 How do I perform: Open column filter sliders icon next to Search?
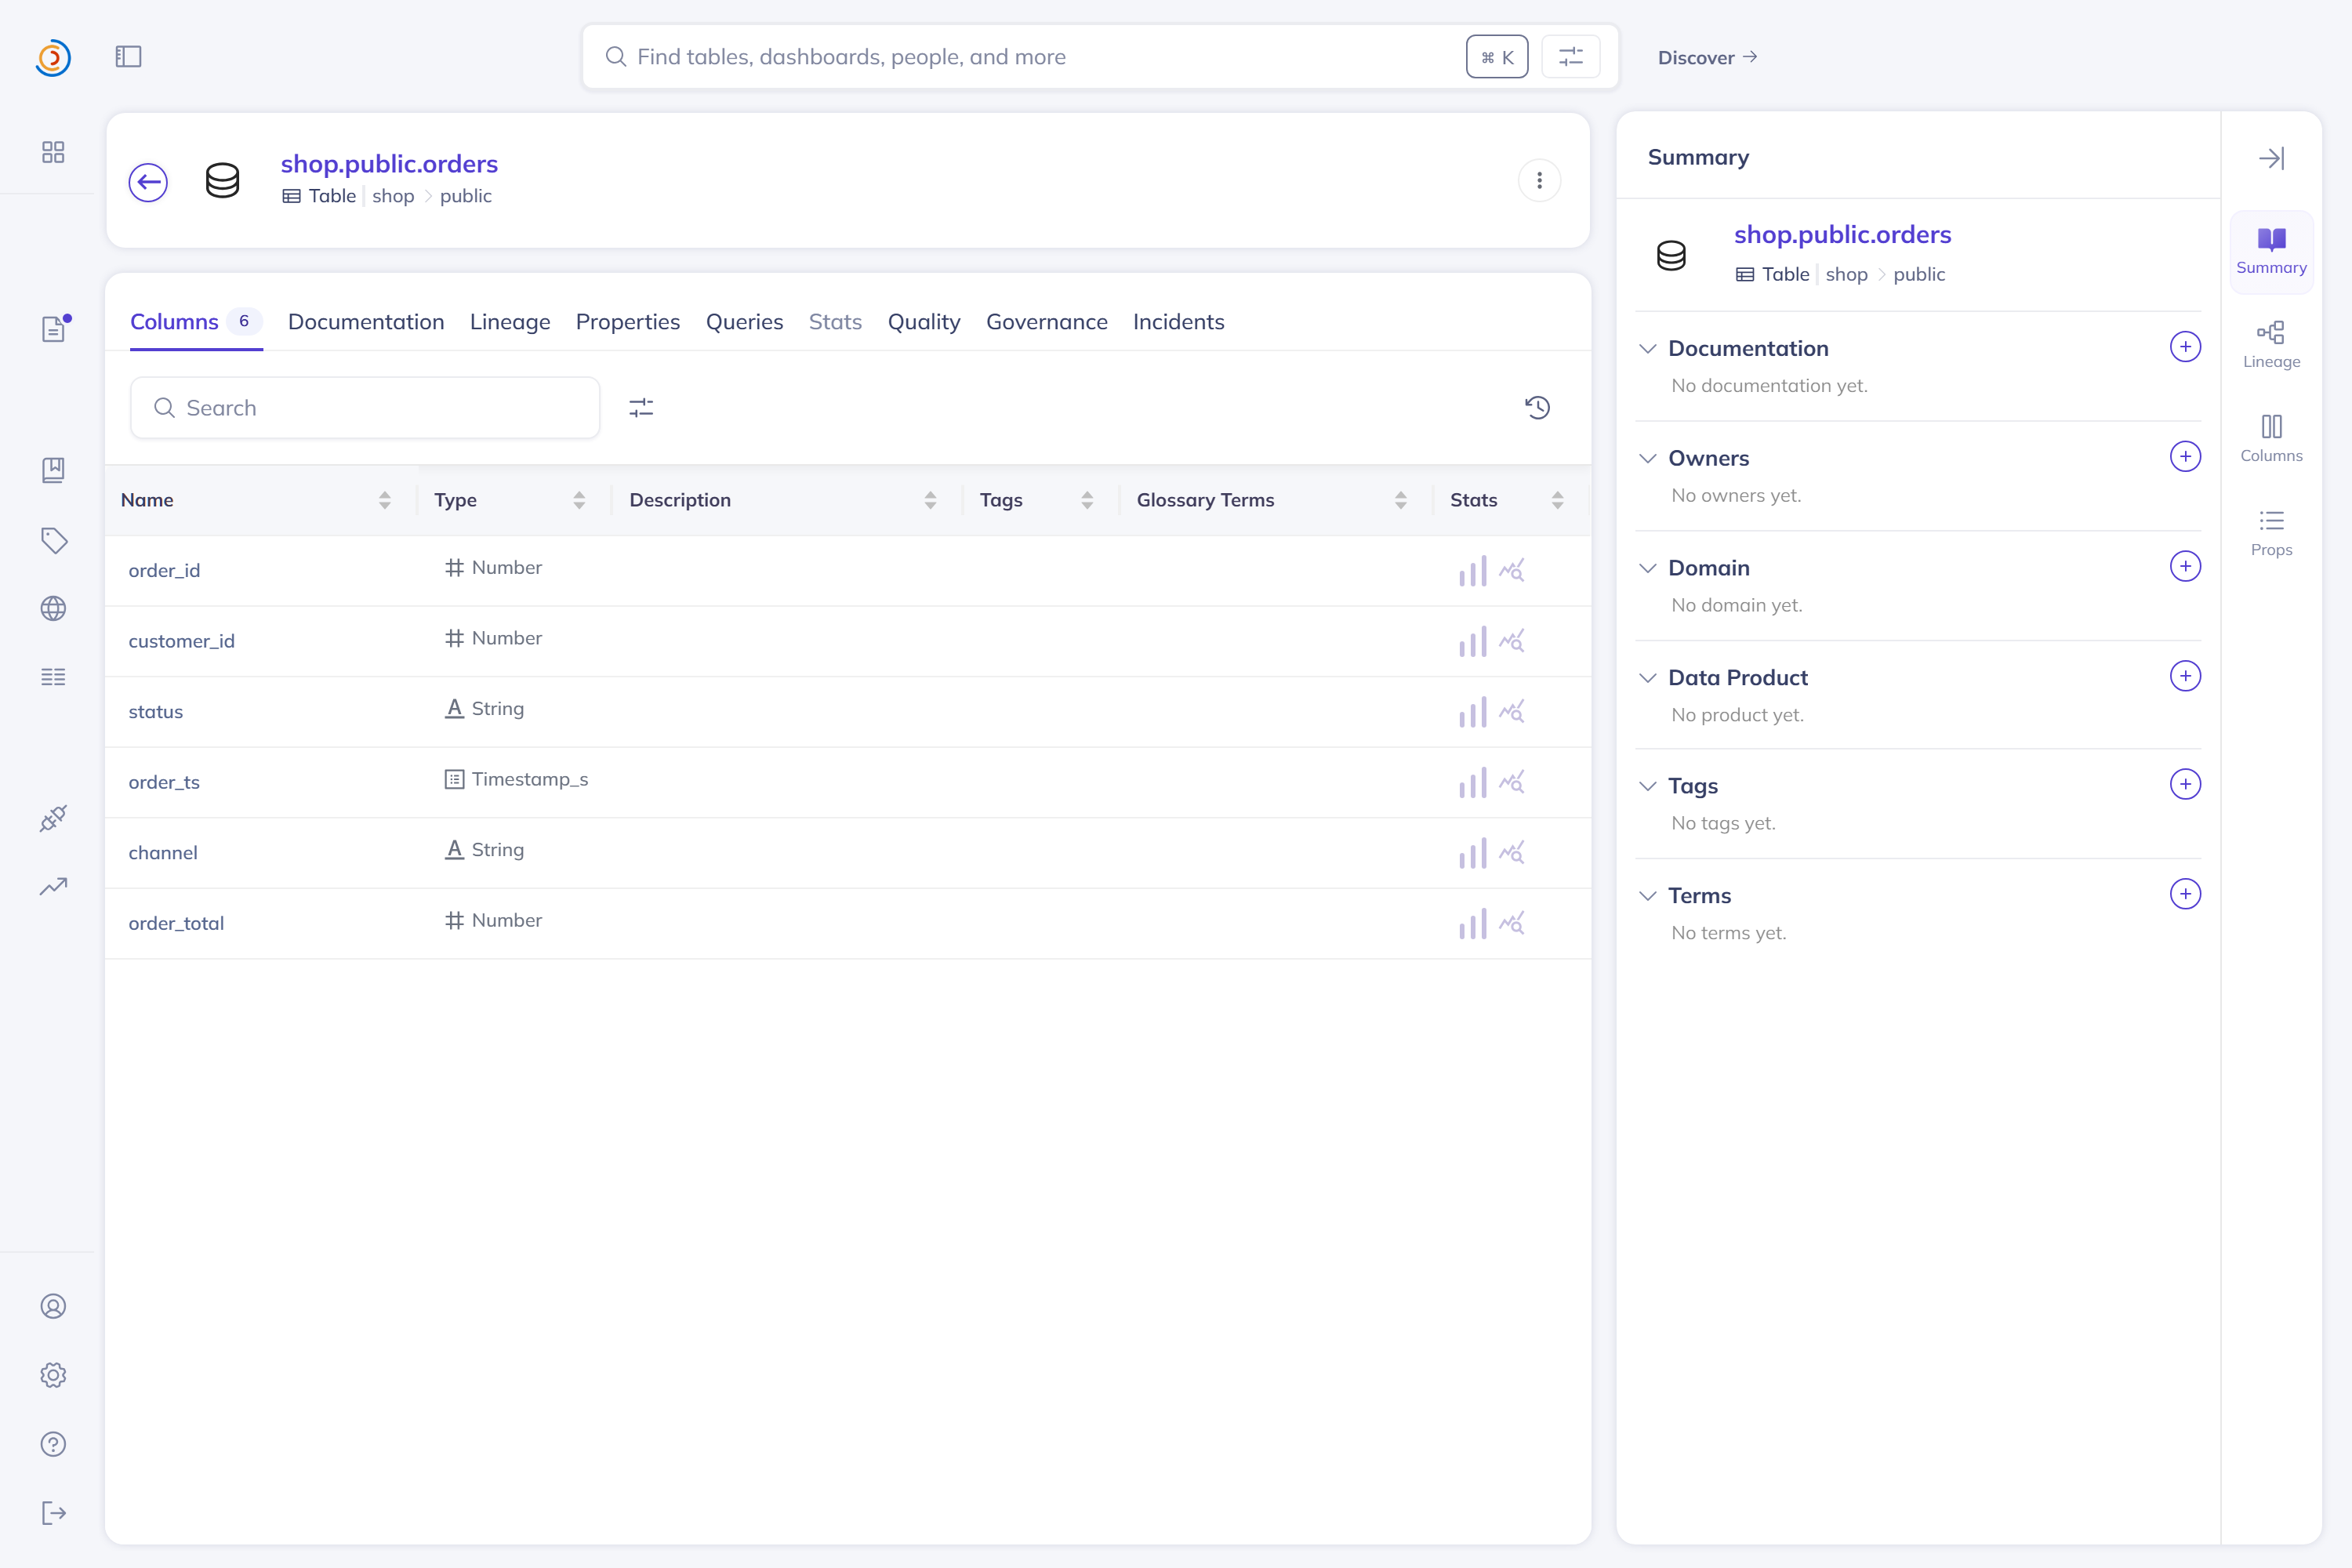(641, 408)
